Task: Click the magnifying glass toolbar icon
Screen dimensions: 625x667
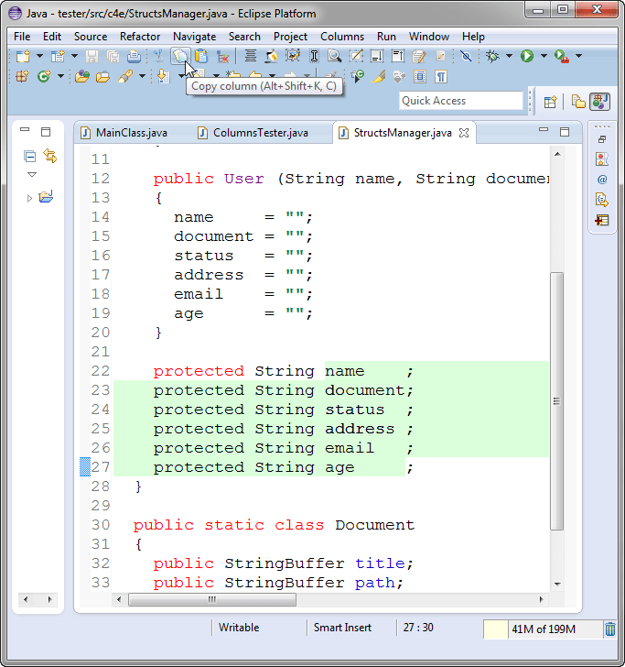Action: pyautogui.click(x=335, y=56)
